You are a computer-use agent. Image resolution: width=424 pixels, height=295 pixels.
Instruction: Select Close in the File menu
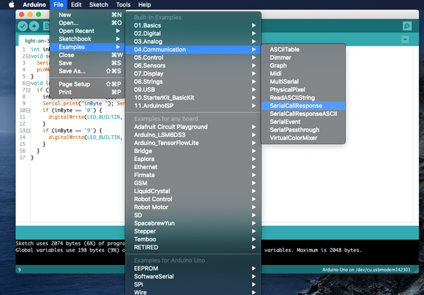tap(88, 55)
